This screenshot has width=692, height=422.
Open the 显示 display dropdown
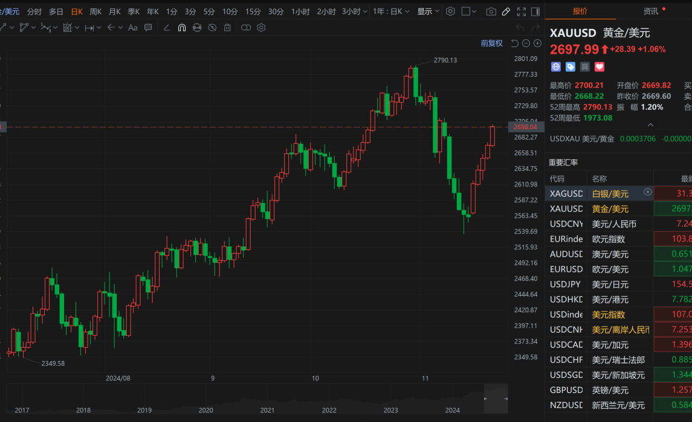(428, 11)
